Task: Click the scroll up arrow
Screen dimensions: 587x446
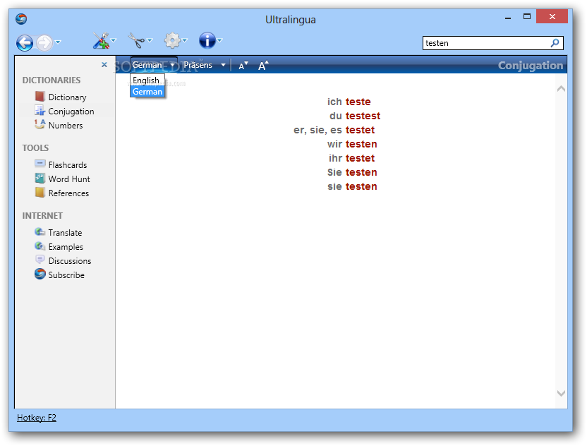Action: pyautogui.click(x=561, y=89)
